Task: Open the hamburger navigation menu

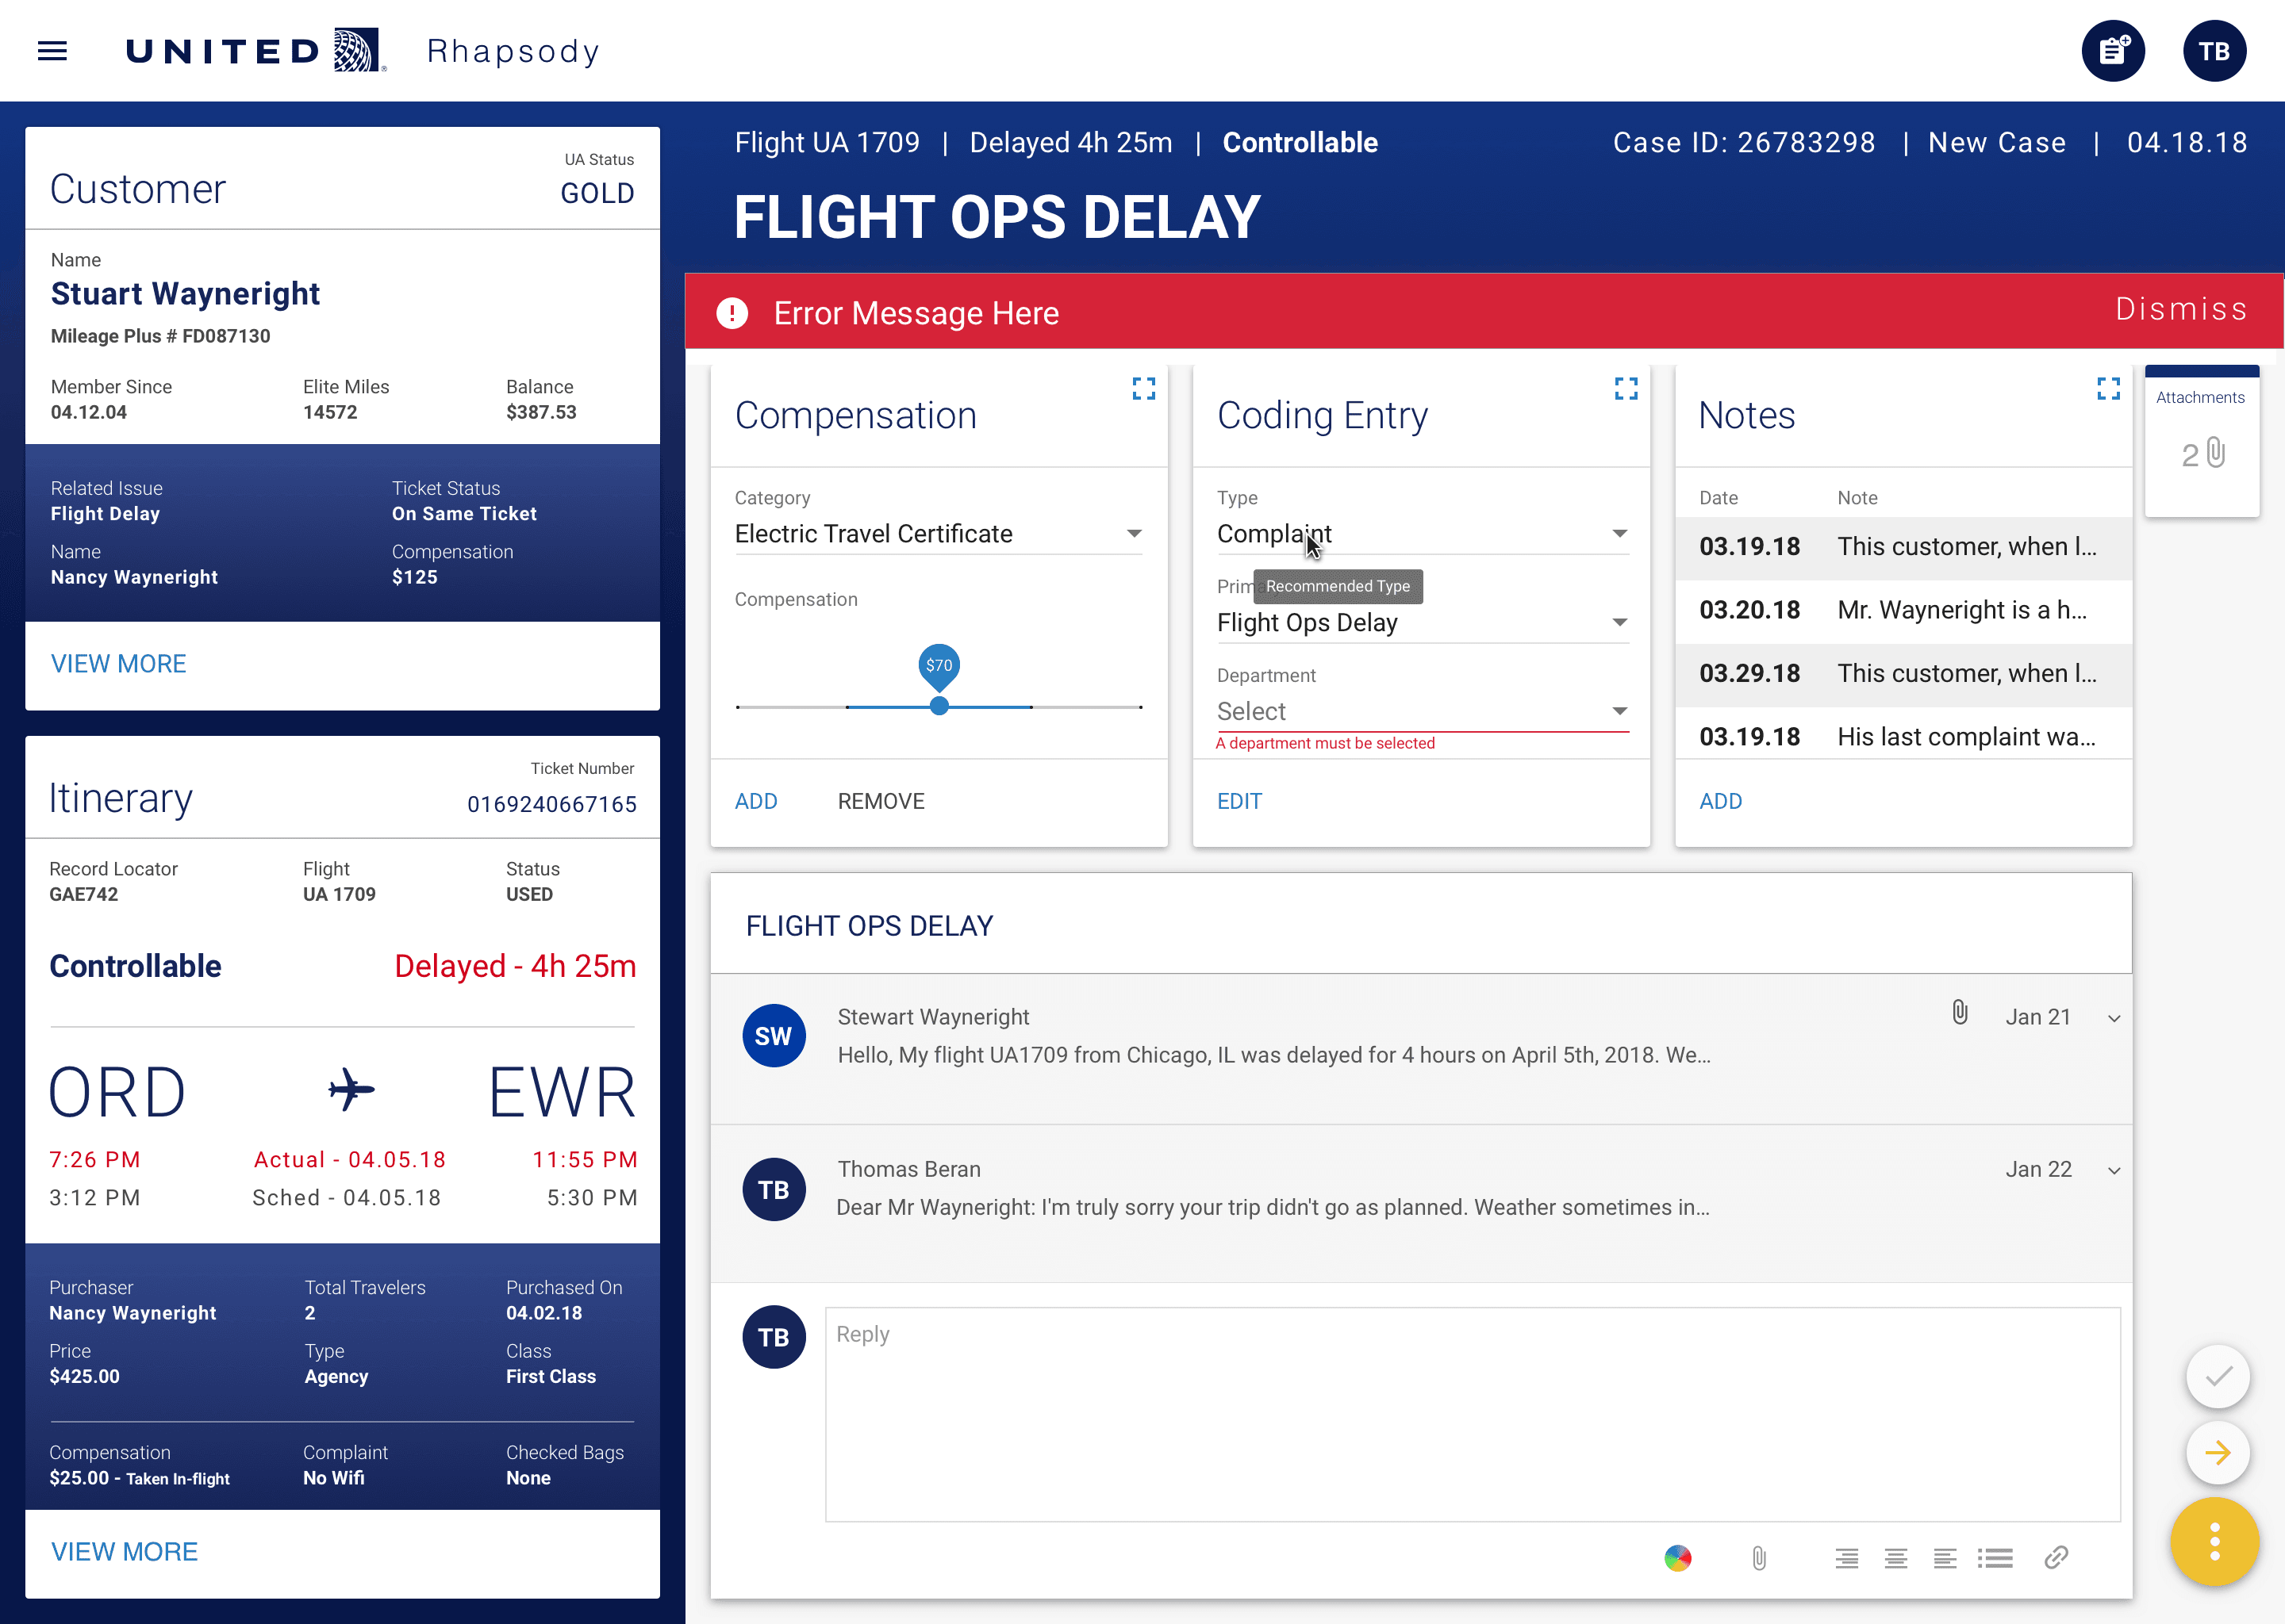Action: pyautogui.click(x=52, y=51)
